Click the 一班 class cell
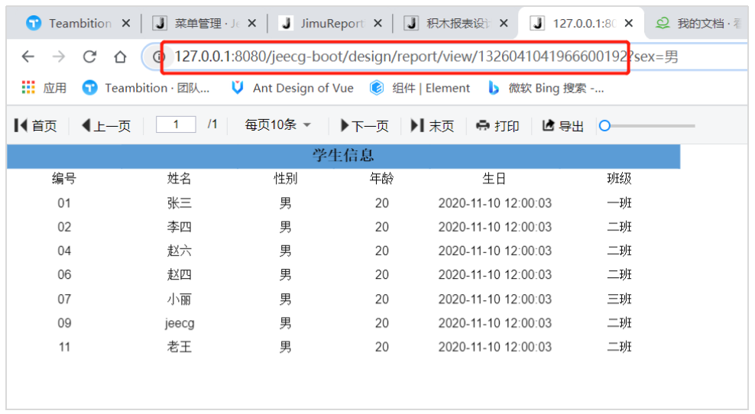 click(x=619, y=202)
